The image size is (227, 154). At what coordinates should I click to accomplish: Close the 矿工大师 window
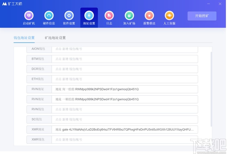(x=220, y=4)
